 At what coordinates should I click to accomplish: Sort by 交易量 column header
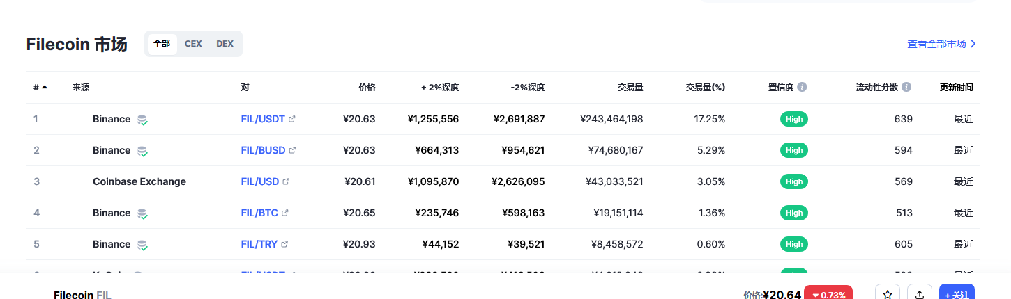(630, 88)
